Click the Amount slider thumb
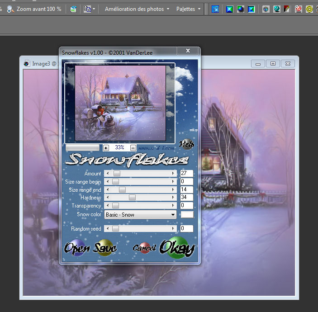This screenshot has width=318, height=312. point(117,173)
